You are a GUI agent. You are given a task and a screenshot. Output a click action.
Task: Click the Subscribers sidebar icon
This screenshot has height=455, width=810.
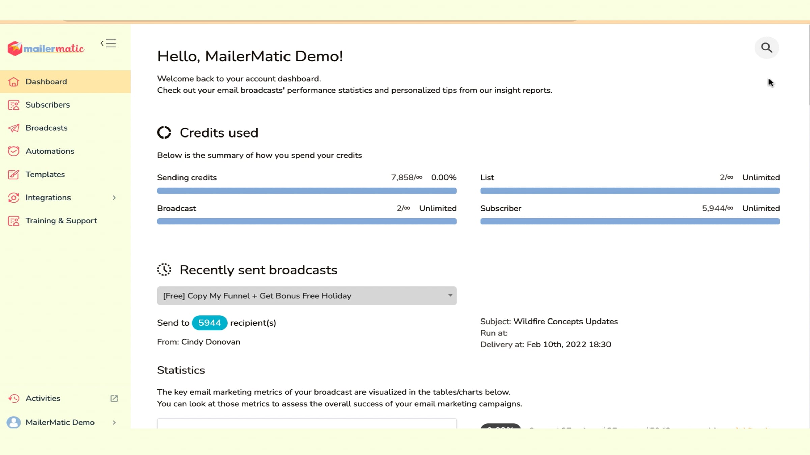[13, 105]
